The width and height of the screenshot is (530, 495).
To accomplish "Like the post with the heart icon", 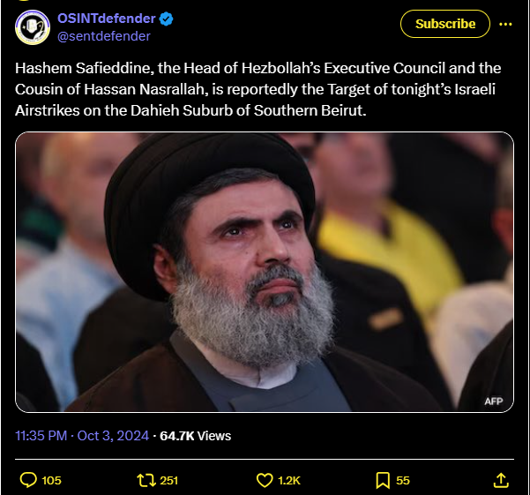I will (265, 480).
